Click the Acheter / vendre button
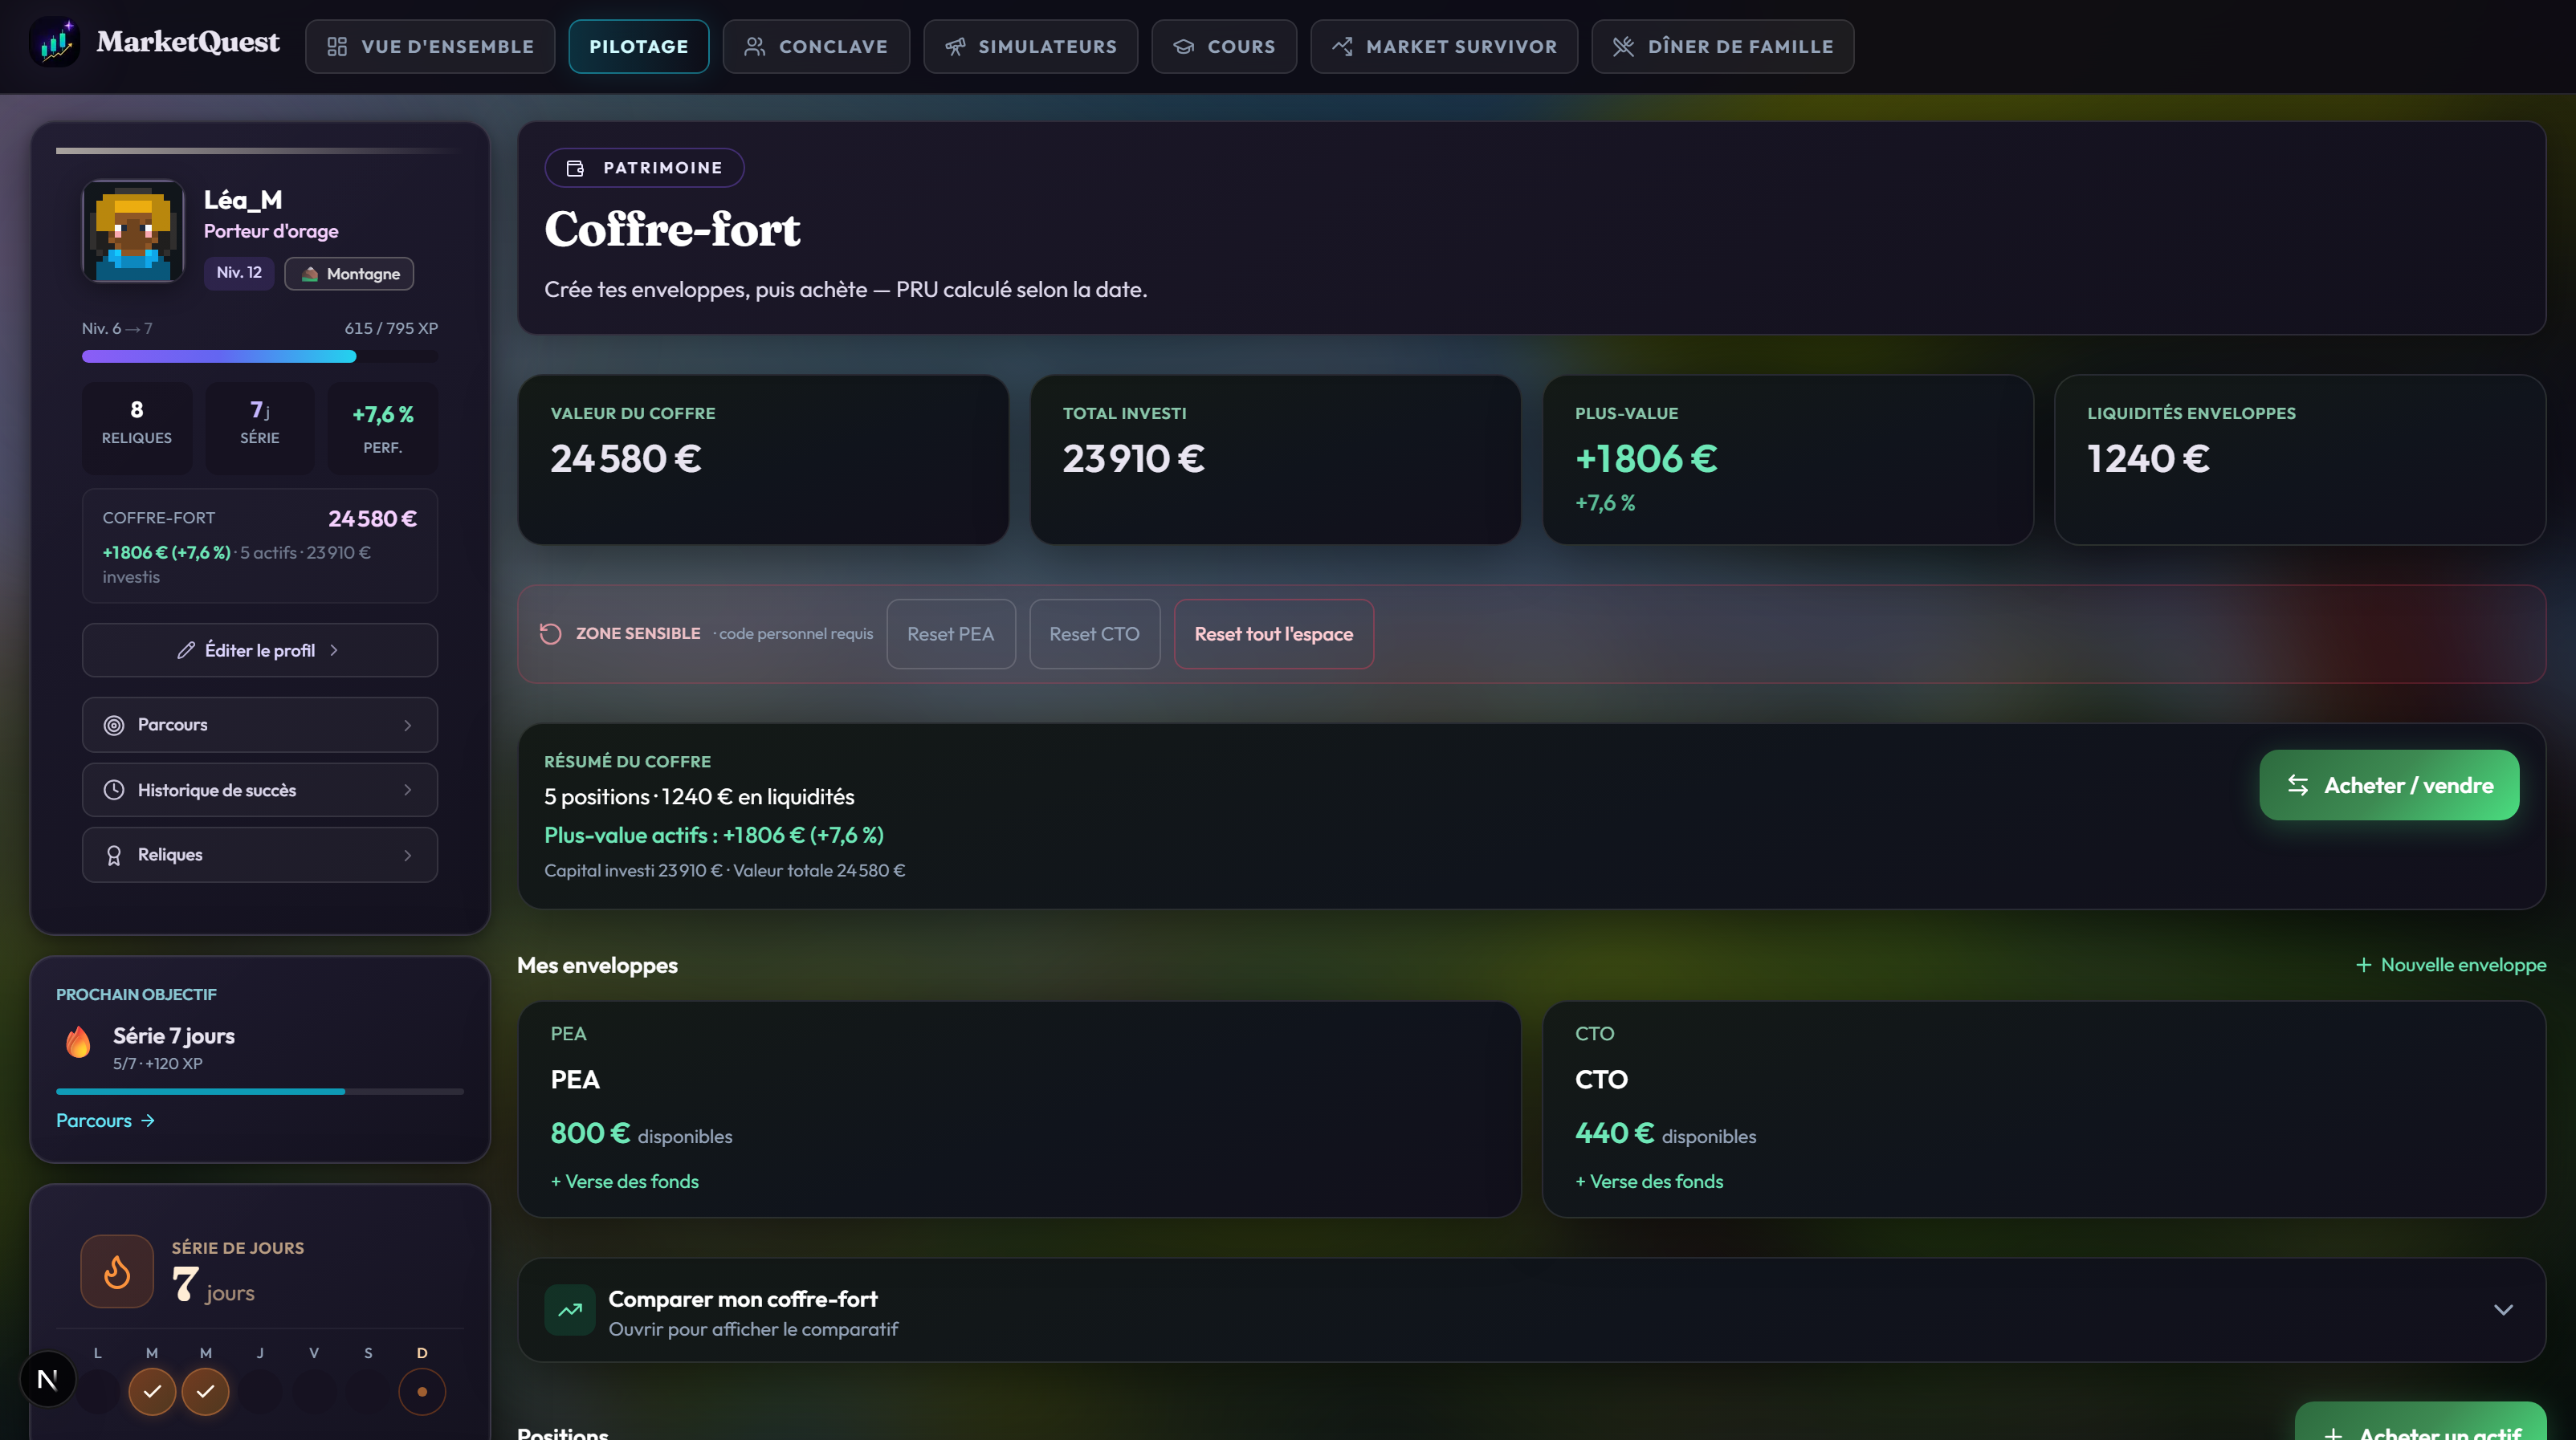 tap(2389, 786)
